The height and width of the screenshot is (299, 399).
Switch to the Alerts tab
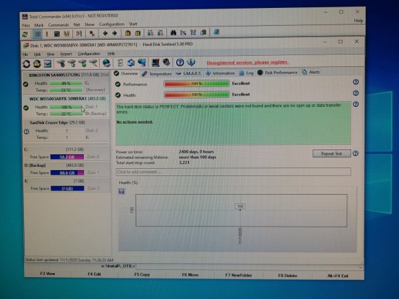311,72
